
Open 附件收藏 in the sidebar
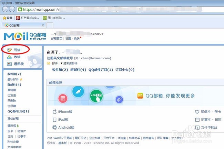tap(13, 142)
